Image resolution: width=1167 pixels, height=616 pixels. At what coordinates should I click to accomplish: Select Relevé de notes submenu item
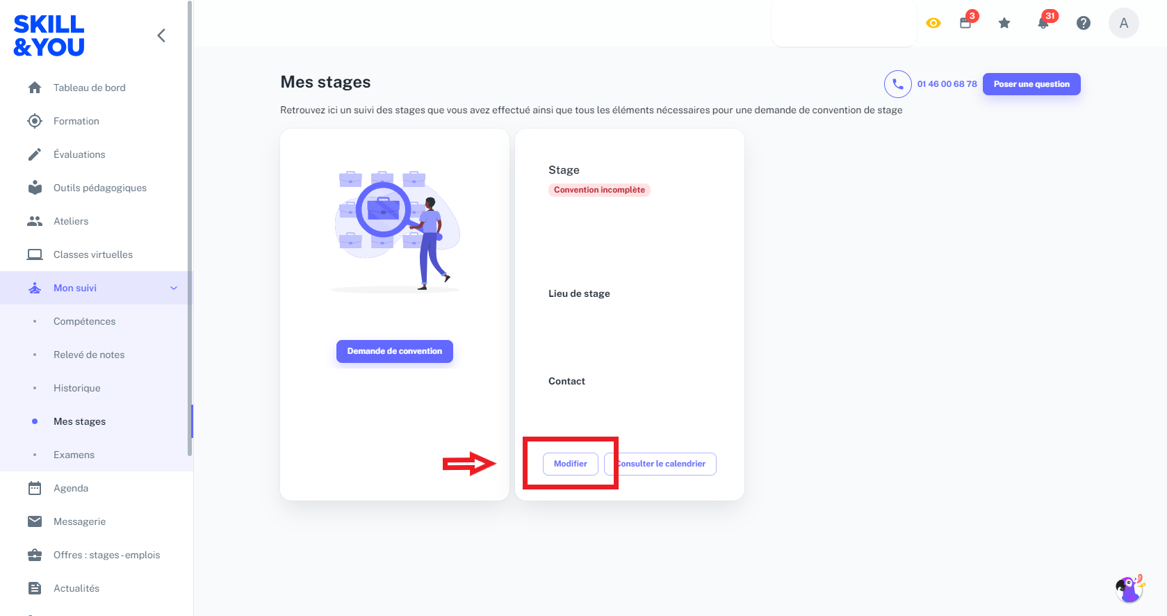point(89,355)
